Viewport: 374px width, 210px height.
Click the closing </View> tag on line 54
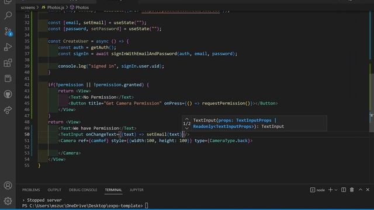tap(57, 159)
